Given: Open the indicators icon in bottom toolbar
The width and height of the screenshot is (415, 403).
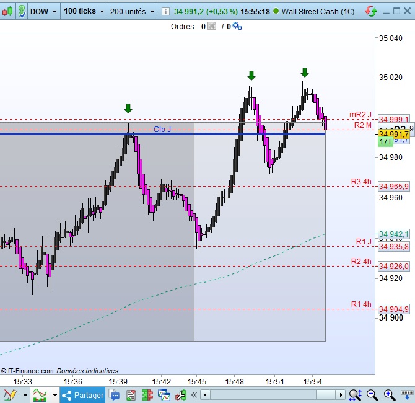Looking at the screenshot, I should point(40,395).
